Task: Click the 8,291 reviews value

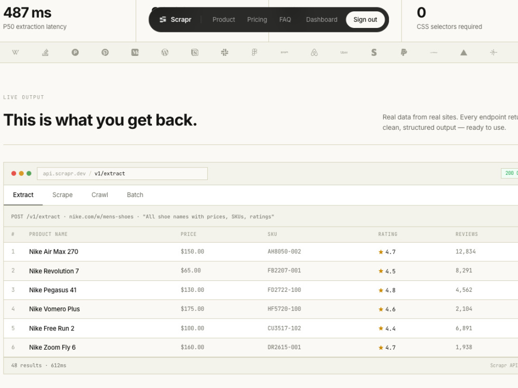Action: pyautogui.click(x=464, y=271)
